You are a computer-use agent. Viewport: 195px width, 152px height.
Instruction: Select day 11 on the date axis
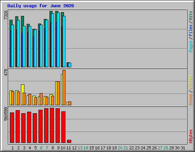(69, 148)
